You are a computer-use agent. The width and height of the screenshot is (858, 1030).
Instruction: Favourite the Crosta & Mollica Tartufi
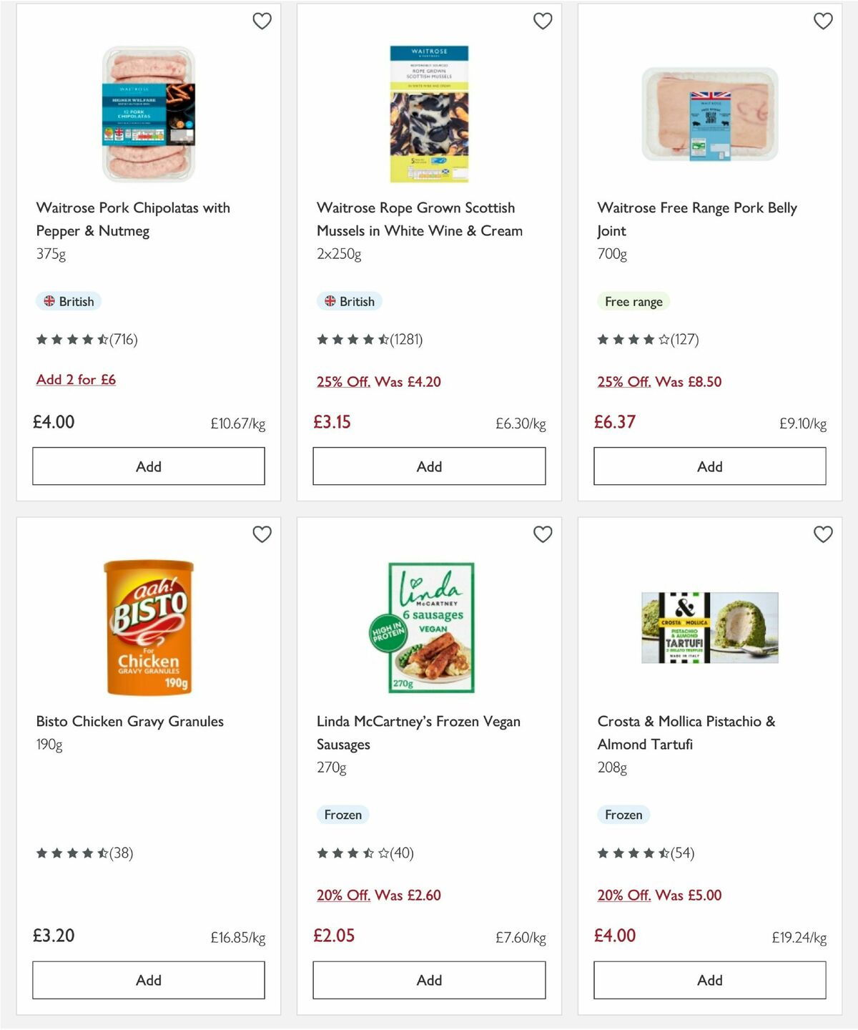click(x=824, y=534)
